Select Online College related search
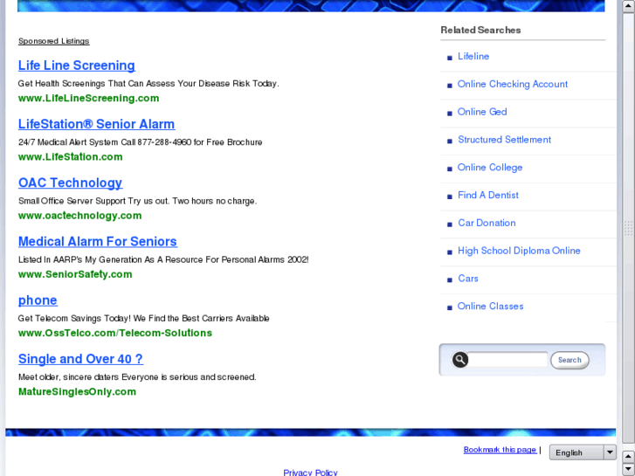 point(490,168)
